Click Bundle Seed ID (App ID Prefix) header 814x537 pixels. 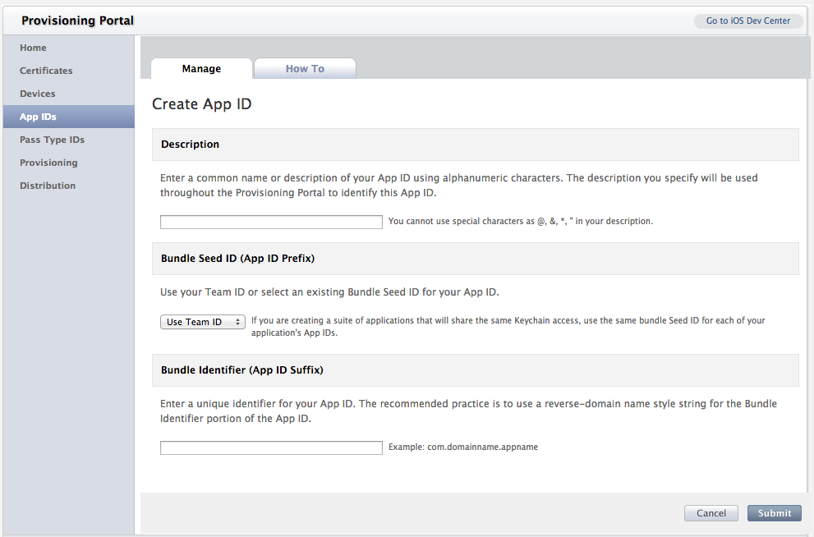(x=237, y=258)
